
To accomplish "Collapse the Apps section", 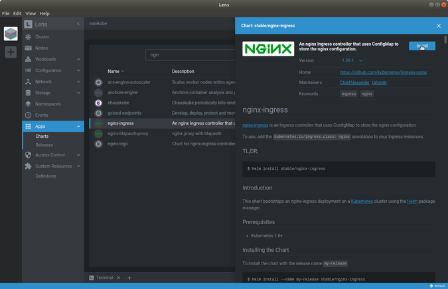I will [78, 127].
